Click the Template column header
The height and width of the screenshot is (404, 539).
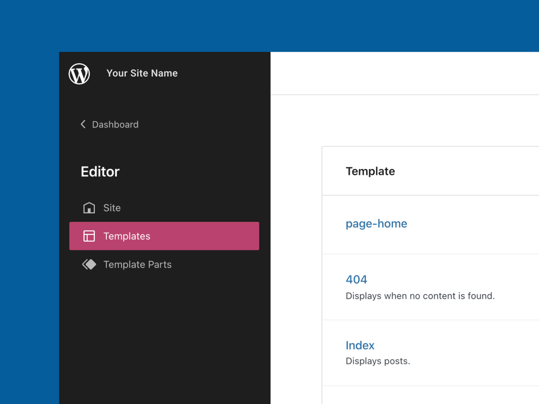point(370,171)
